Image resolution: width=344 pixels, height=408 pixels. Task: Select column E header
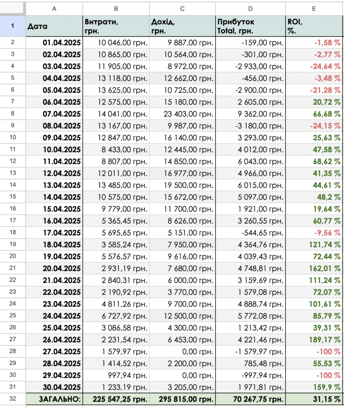[x=314, y=9]
